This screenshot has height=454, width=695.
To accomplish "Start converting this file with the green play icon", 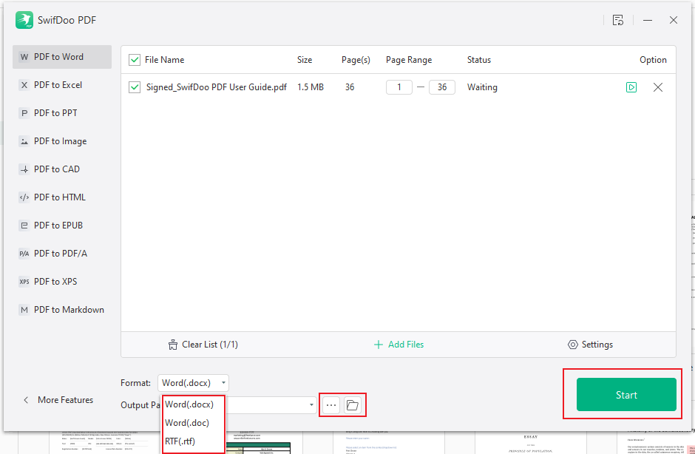I will tap(631, 87).
